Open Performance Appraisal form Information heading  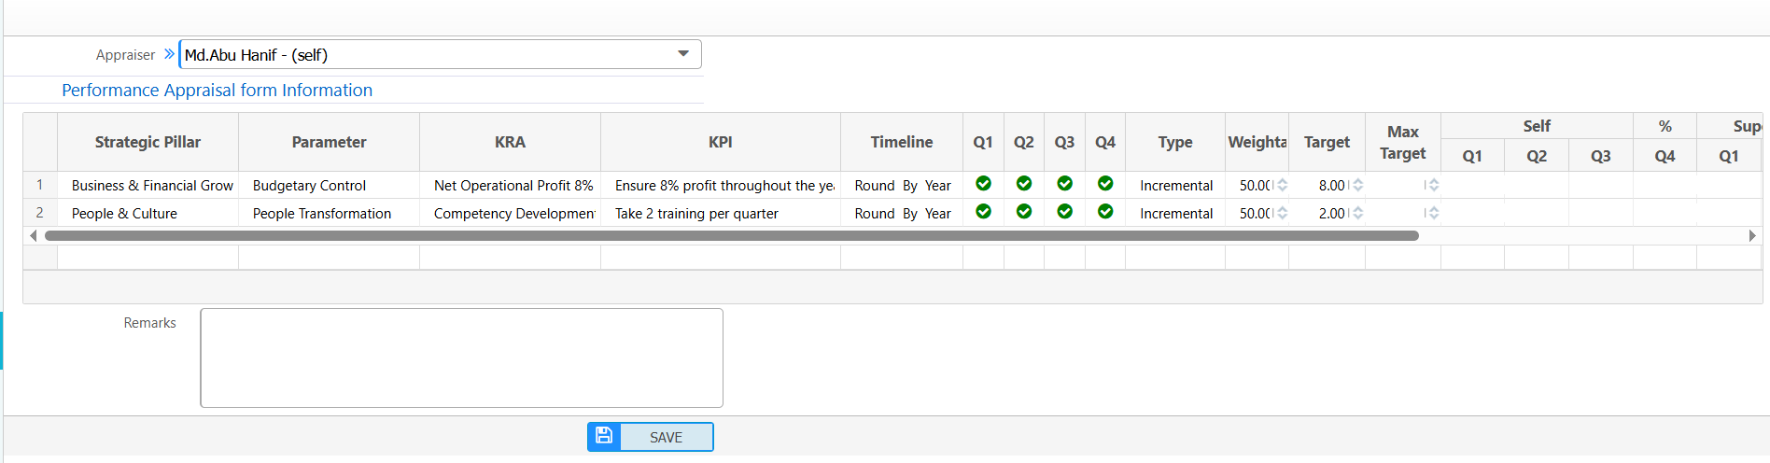point(217,90)
